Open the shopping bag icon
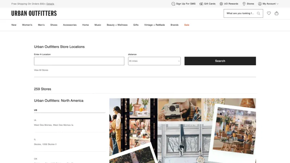 click(x=277, y=13)
